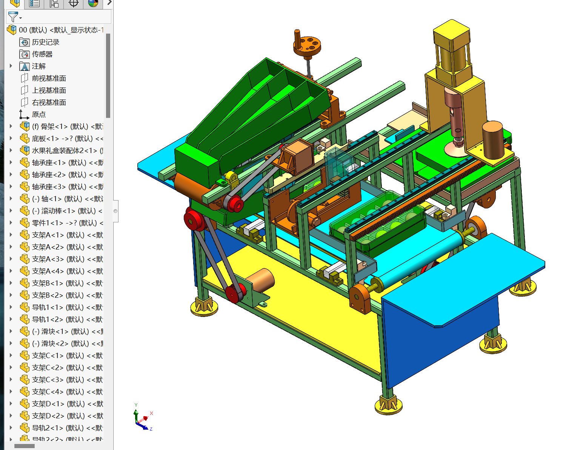Select 前视基准面 in the feature tree
Screen dimensions: 566x450
[x=49, y=78]
